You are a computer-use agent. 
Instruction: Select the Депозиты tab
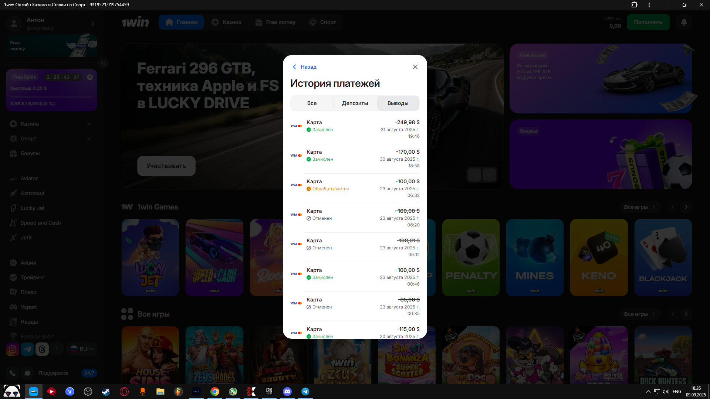pos(355,103)
